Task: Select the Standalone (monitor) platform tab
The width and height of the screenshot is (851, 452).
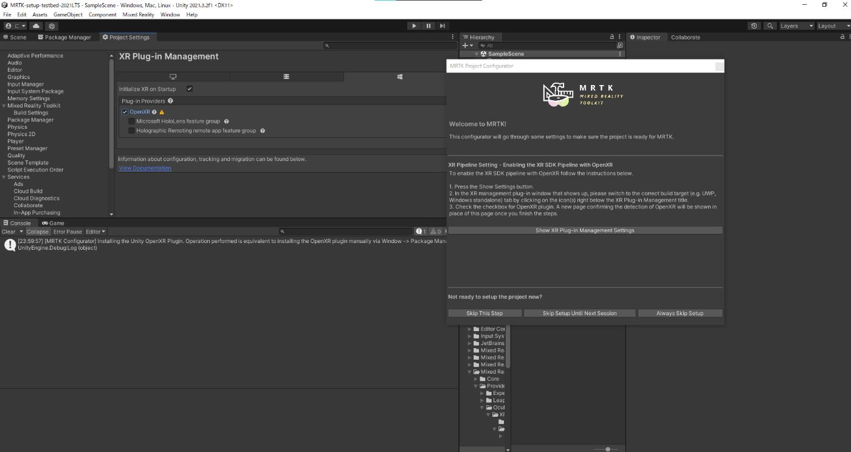Action: (x=173, y=77)
